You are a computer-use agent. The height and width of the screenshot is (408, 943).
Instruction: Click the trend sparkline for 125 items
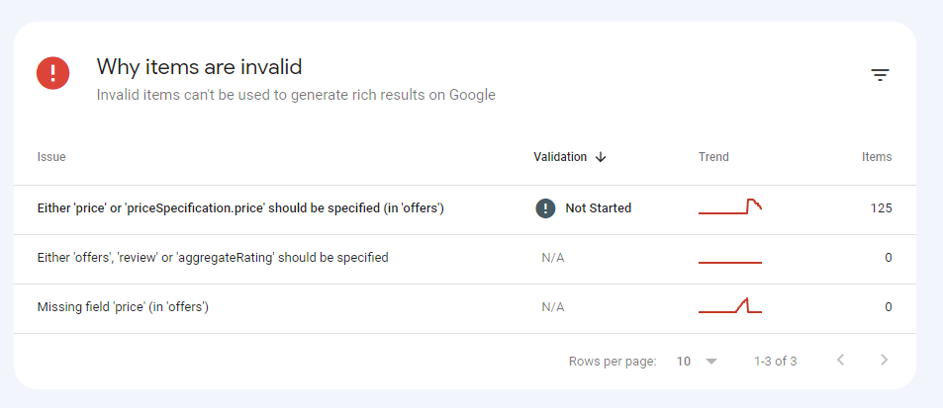730,207
